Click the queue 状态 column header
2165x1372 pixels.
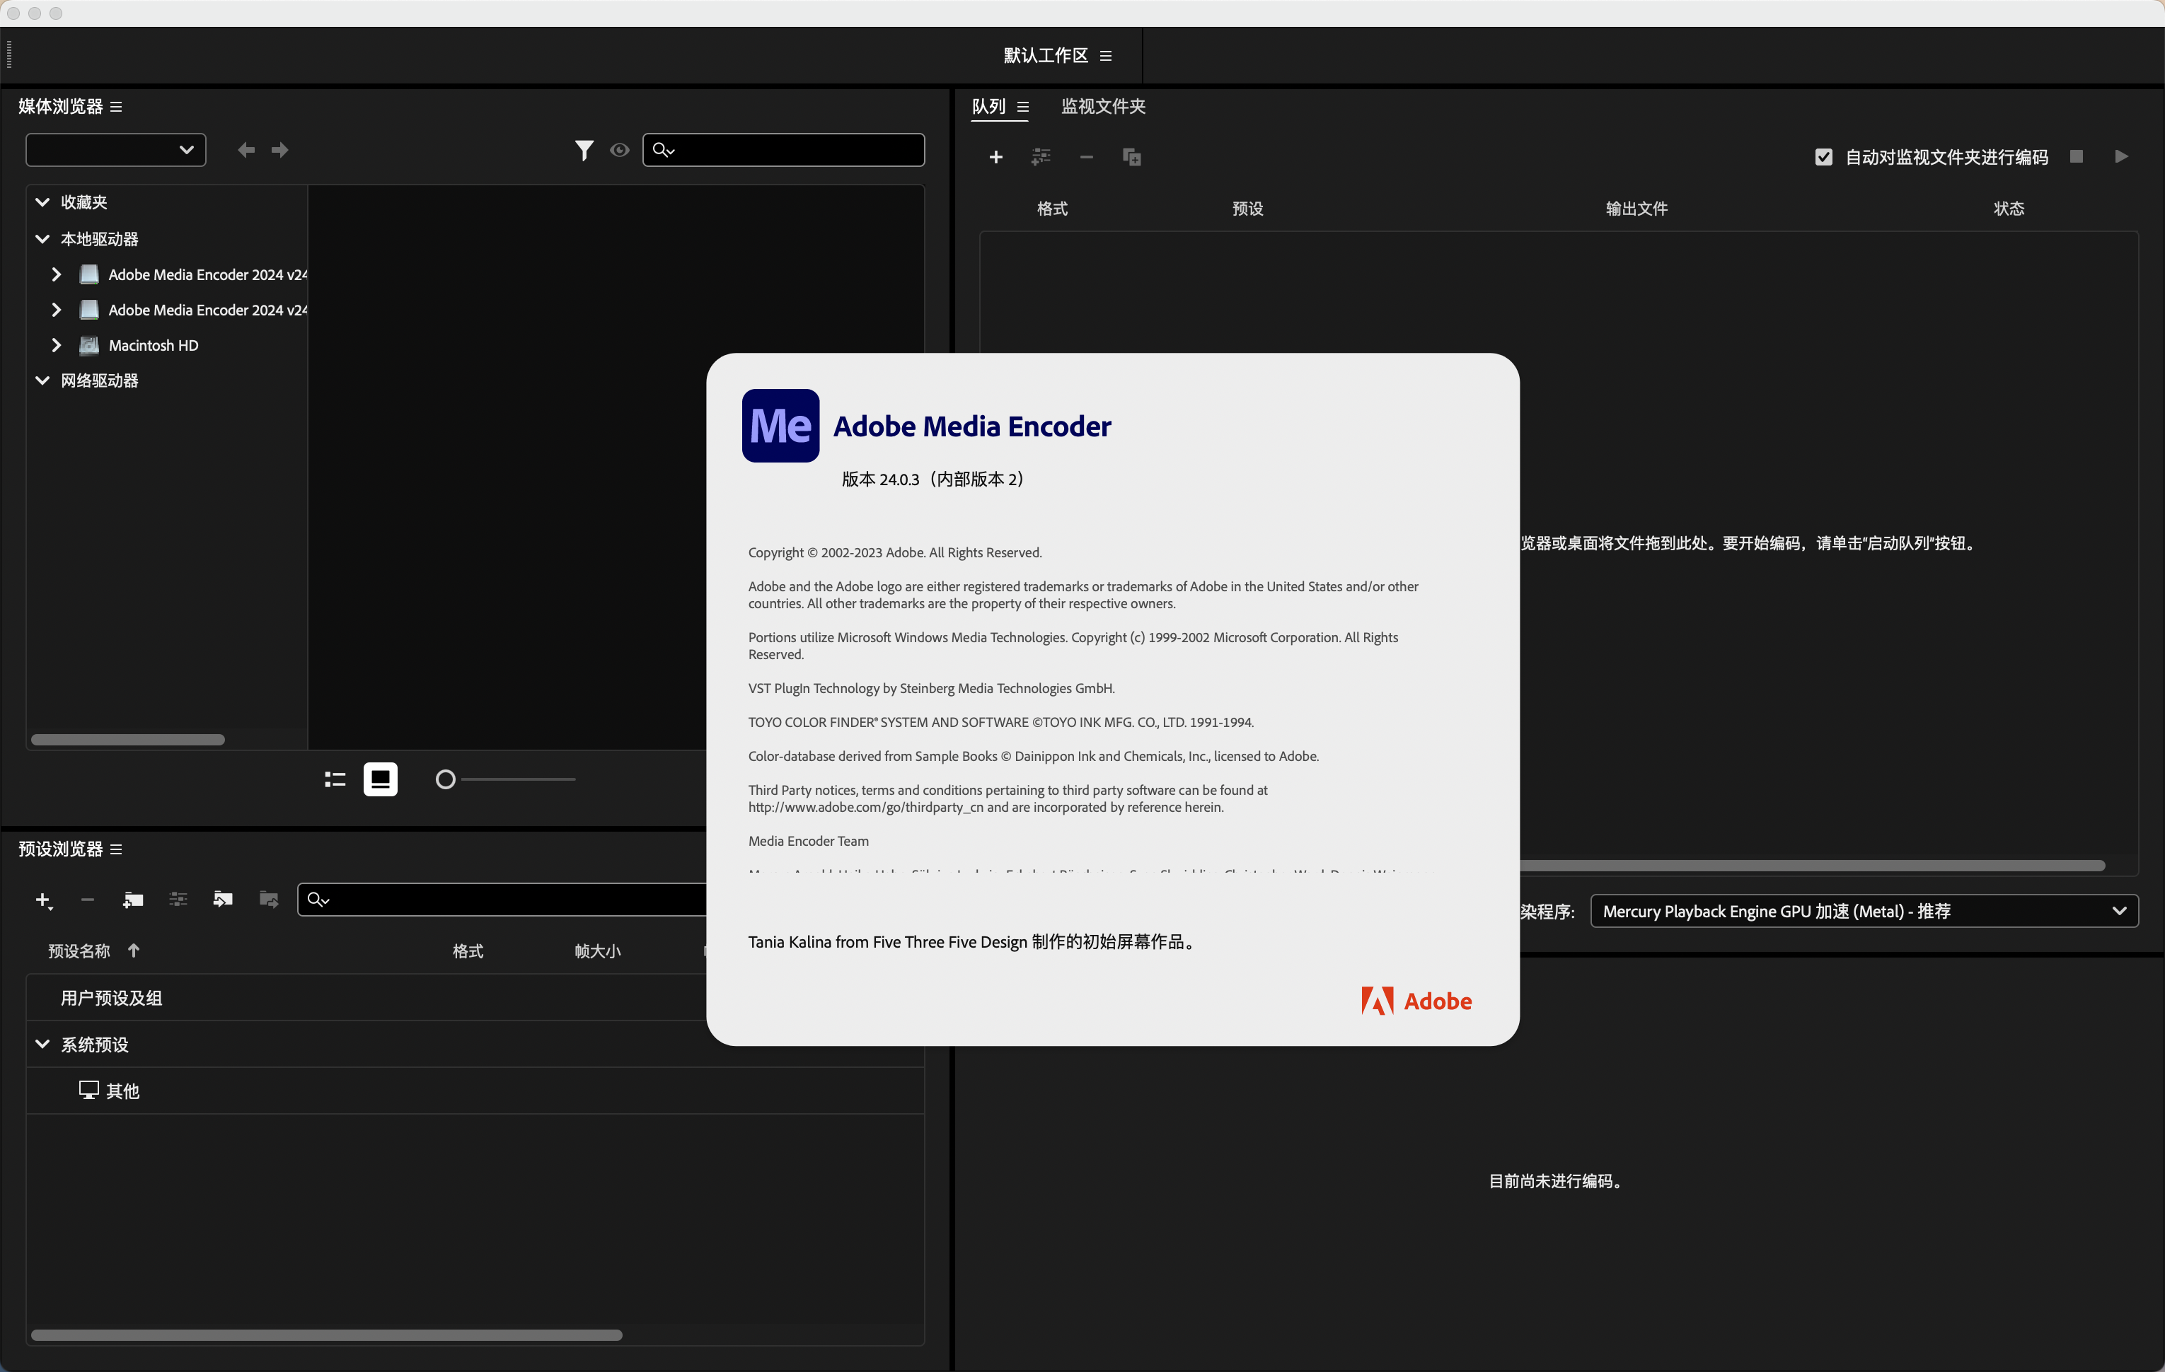pyautogui.click(x=2009, y=209)
